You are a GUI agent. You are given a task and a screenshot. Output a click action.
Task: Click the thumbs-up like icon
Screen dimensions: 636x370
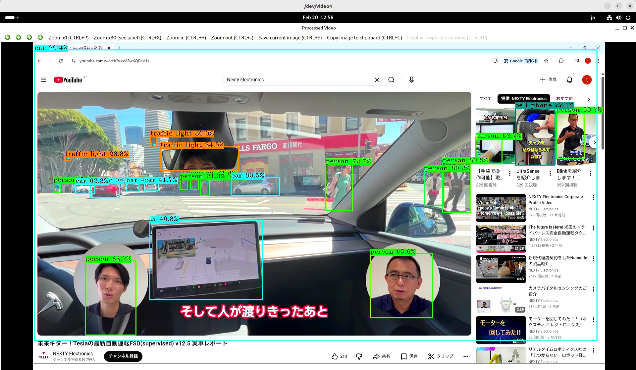coord(335,356)
